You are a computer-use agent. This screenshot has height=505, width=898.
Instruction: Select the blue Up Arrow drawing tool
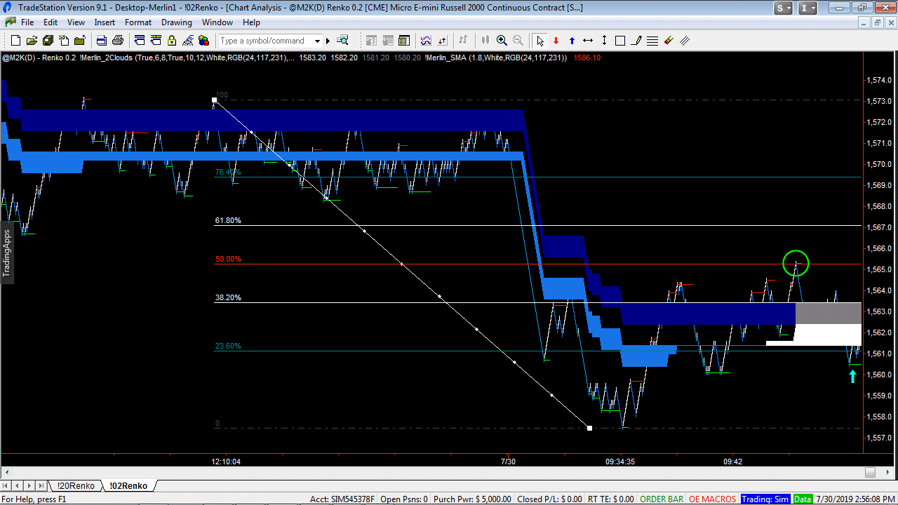(572, 40)
